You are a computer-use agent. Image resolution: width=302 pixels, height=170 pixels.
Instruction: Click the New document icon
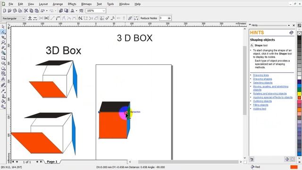click(4, 10)
